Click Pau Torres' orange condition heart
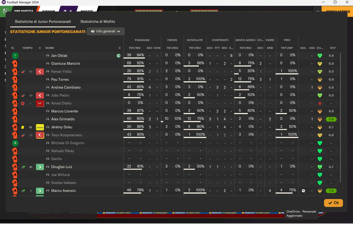353x243 pixels. click(320, 79)
